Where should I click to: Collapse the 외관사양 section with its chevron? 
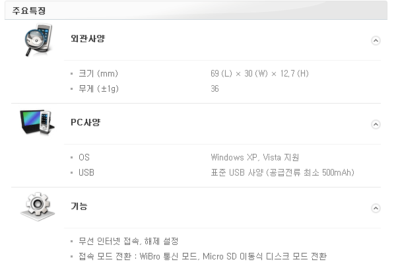pos(376,40)
